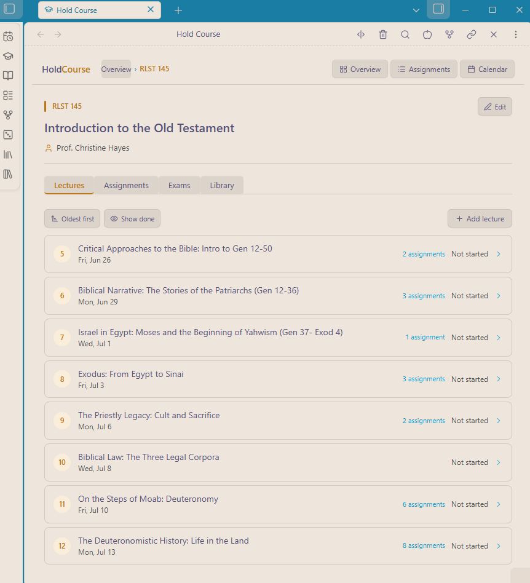Image resolution: width=530 pixels, height=583 pixels.
Task: Open the tab list dropdown chevron
Action: pyautogui.click(x=416, y=10)
